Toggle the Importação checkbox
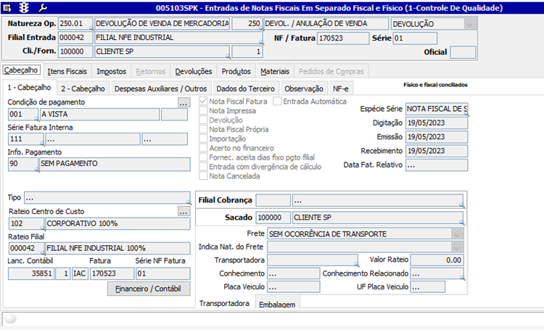544x330 pixels. pyautogui.click(x=203, y=139)
